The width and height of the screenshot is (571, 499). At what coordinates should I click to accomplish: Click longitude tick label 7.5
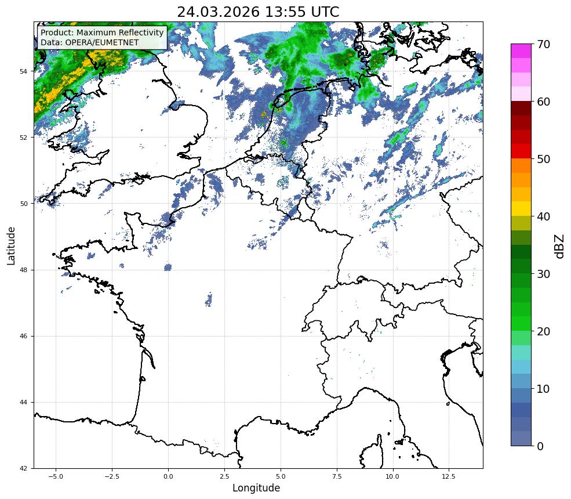click(337, 476)
